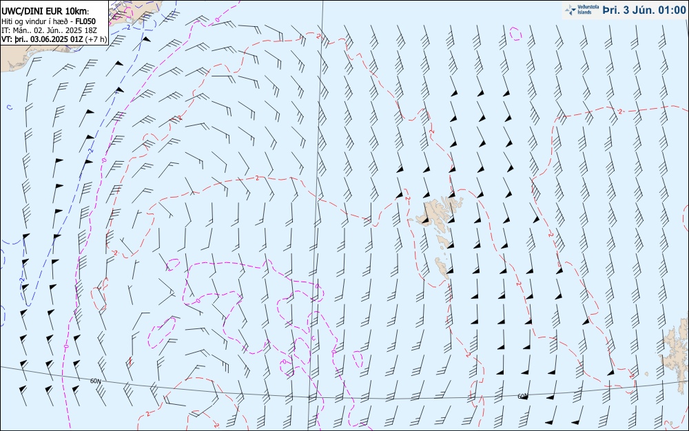
Task: Click the 'IT: Mán.. 02. Jún.. 2025 18Z' line
Action: coord(49,30)
